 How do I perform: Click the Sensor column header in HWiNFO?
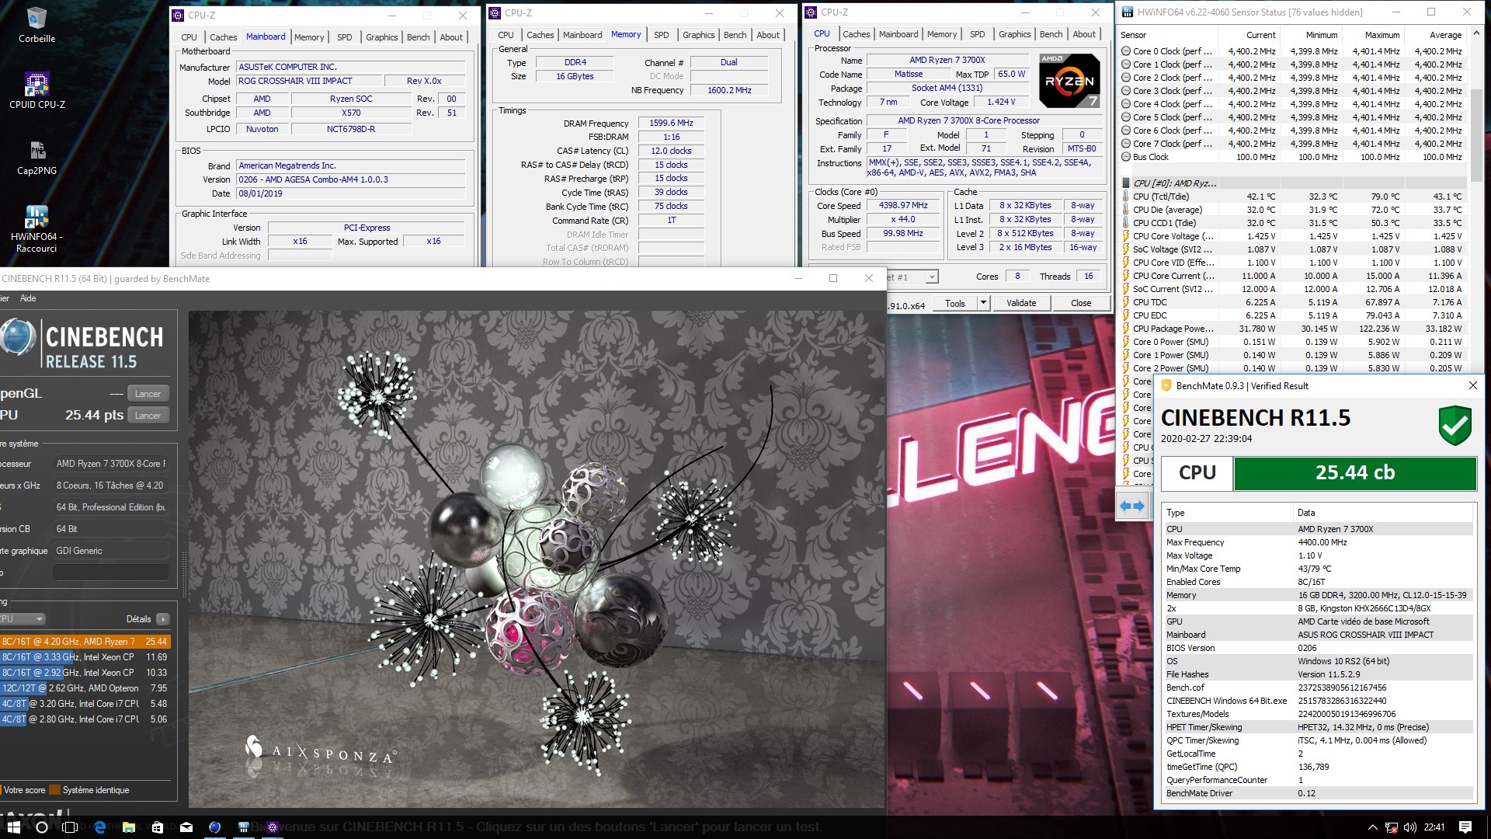[1167, 35]
